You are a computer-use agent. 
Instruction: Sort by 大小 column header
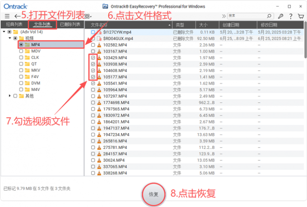(x=207, y=25)
